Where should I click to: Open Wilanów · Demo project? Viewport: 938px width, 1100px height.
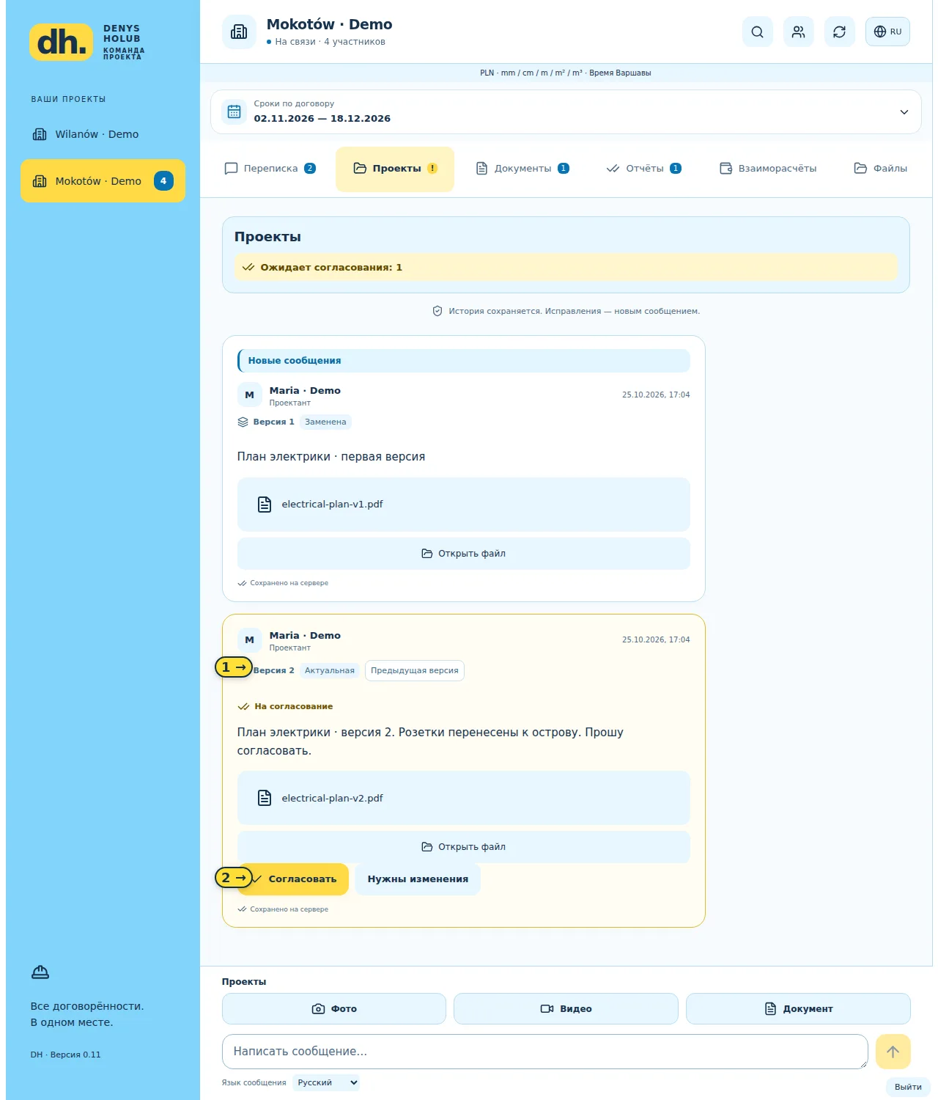[103, 134]
